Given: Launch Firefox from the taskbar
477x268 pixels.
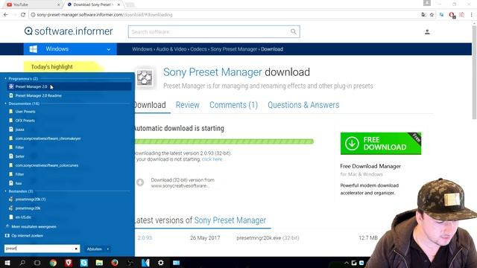Looking at the screenshot, I should pyautogui.click(x=115, y=263).
